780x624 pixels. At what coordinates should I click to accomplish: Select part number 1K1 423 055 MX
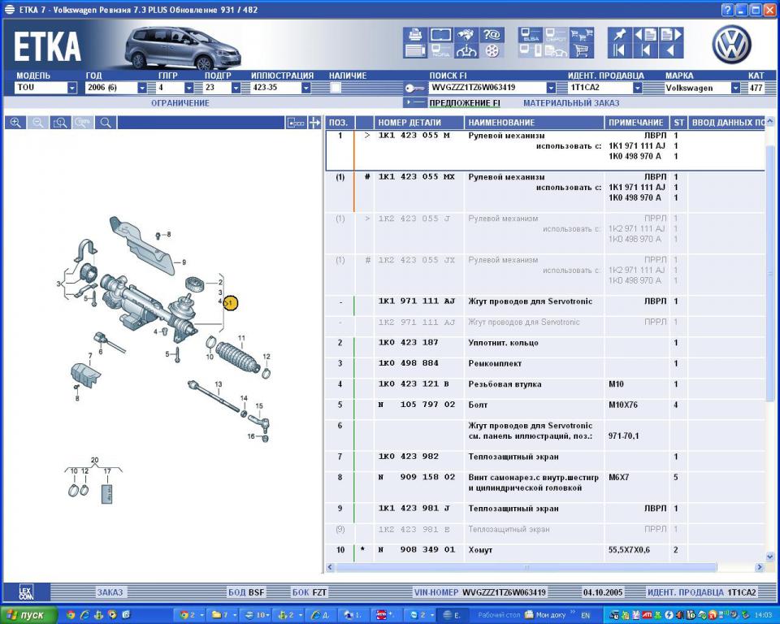tap(416, 176)
